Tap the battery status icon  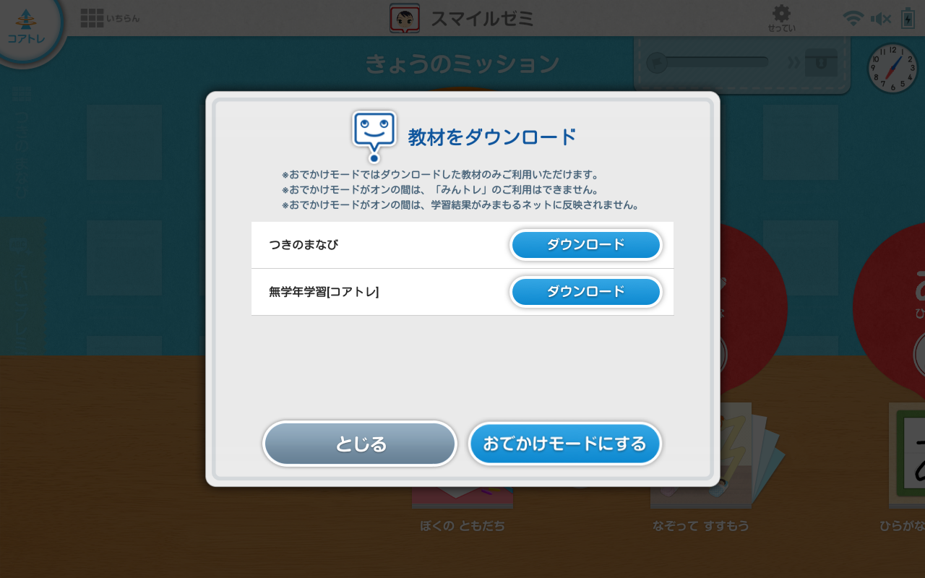click(908, 18)
